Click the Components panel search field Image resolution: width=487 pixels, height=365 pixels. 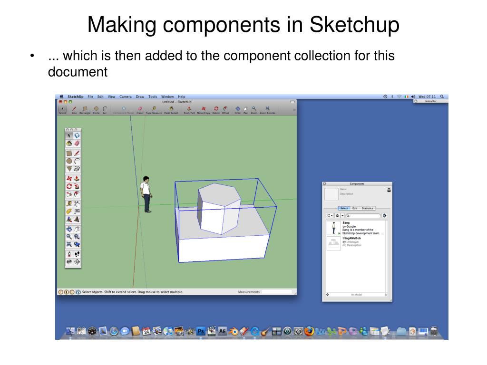point(363,215)
